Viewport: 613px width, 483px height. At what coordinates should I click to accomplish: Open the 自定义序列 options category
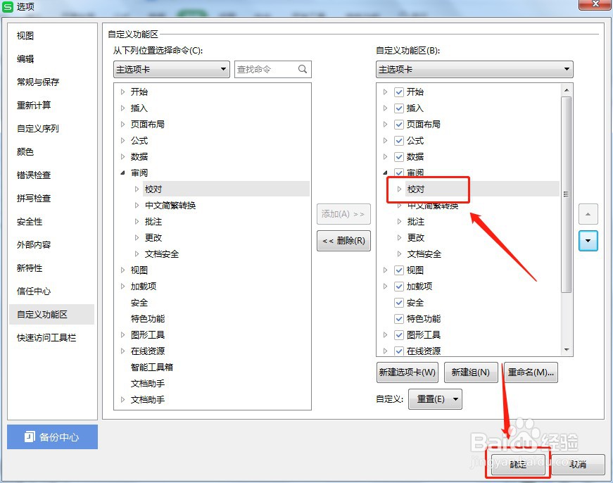[x=38, y=129]
